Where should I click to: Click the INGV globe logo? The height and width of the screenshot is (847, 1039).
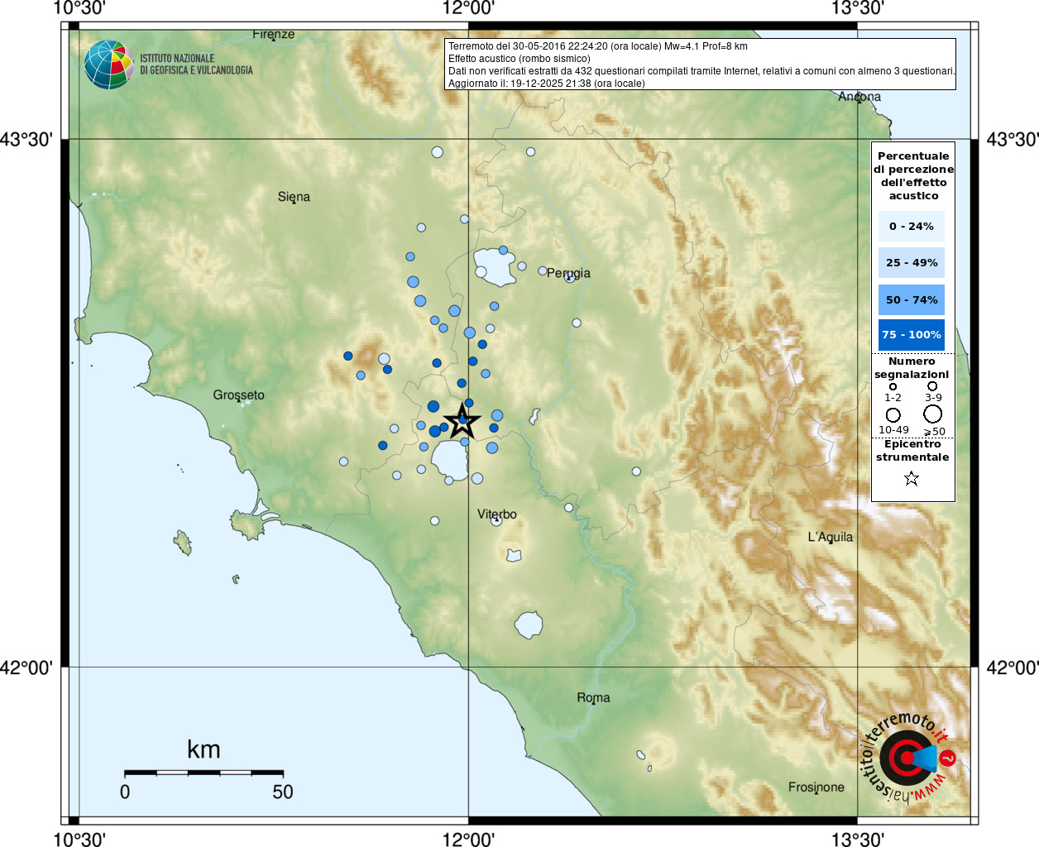(109, 65)
